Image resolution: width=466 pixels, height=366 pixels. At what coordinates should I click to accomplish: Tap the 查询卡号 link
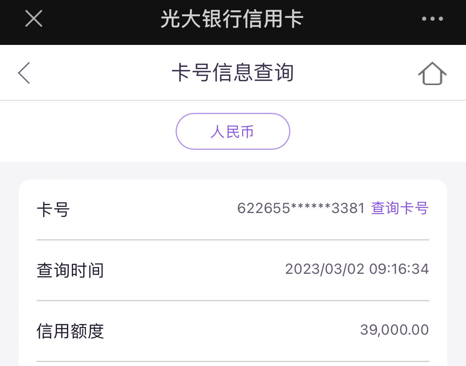tap(400, 208)
